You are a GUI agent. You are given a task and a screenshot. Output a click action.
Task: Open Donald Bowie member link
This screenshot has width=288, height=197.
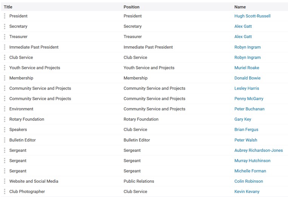click(x=247, y=78)
